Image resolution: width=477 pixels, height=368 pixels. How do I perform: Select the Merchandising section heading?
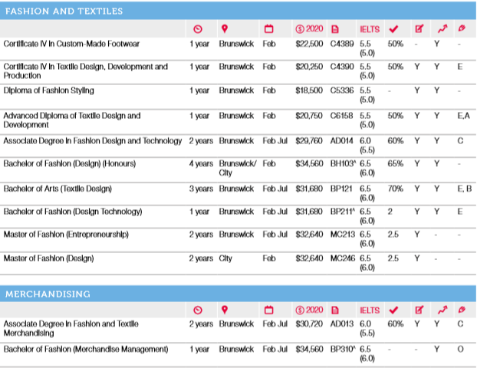[49, 293]
